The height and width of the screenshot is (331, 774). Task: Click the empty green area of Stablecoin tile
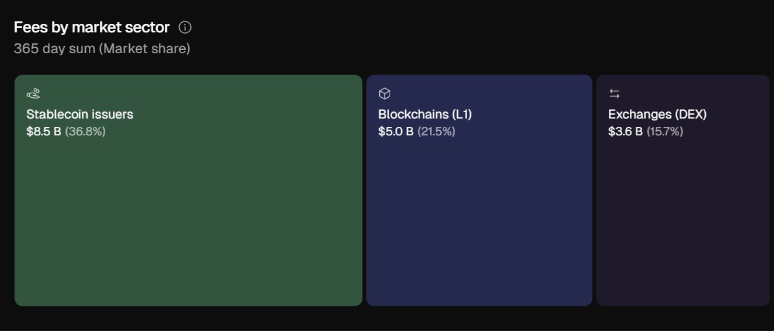tap(188, 227)
